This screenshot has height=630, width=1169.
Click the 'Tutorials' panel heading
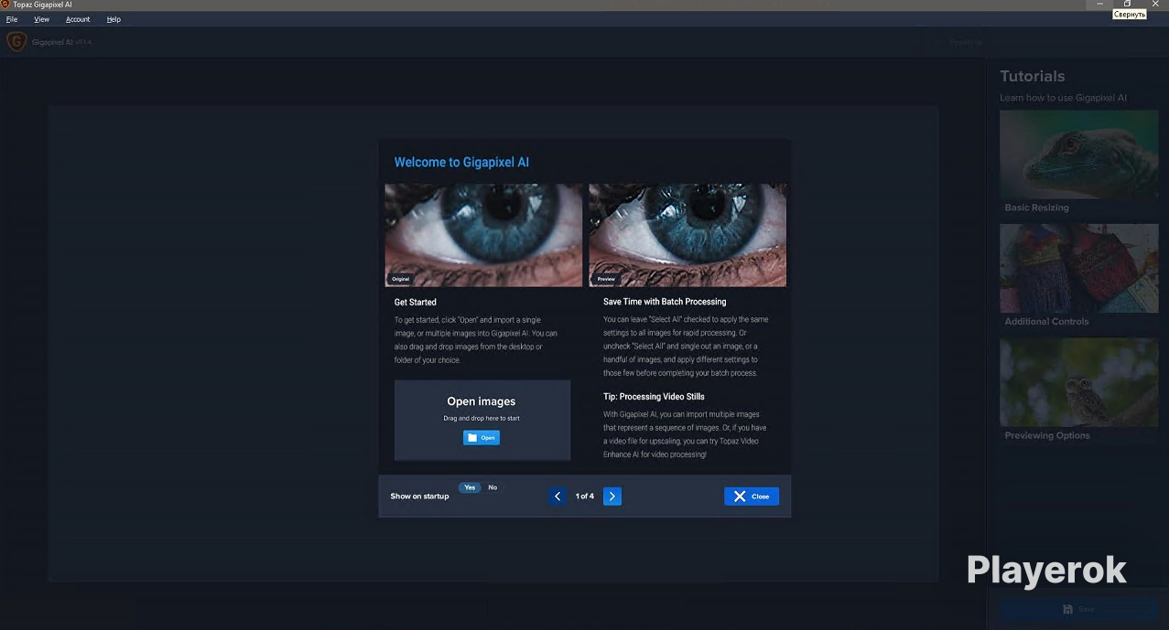pyautogui.click(x=1033, y=76)
